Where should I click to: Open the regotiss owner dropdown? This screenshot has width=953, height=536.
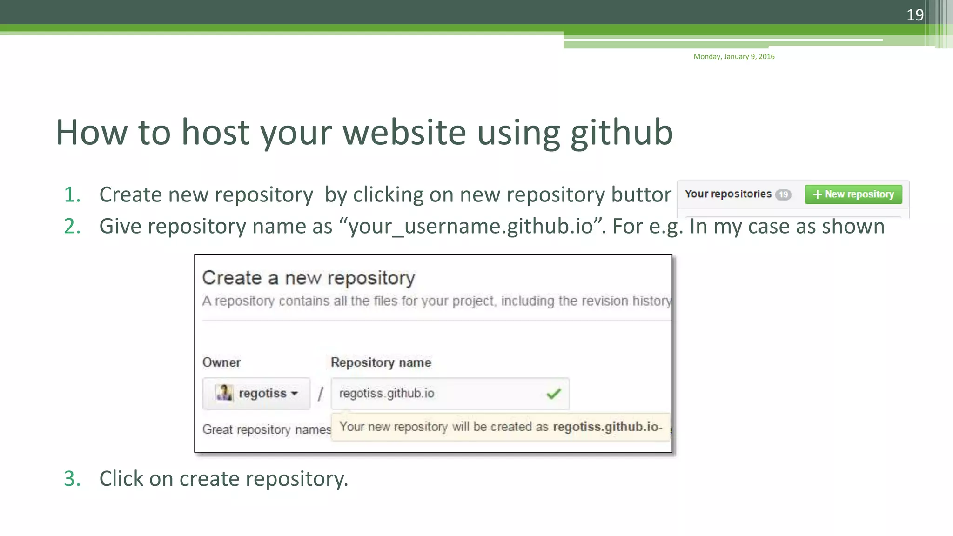click(x=256, y=394)
